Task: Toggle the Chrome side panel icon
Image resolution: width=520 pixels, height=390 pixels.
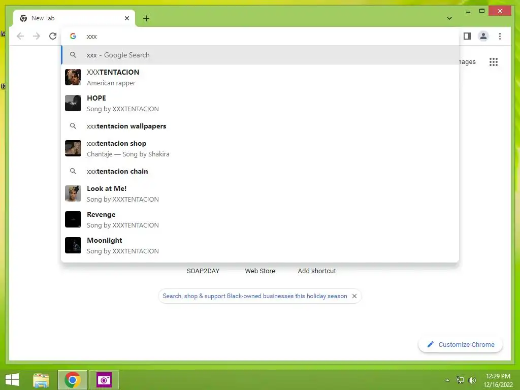Action: coord(467,36)
